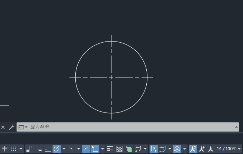Image resolution: width=243 pixels, height=154 pixels.
Task: Open the Gizmo type dropdown
Action: click(185, 149)
